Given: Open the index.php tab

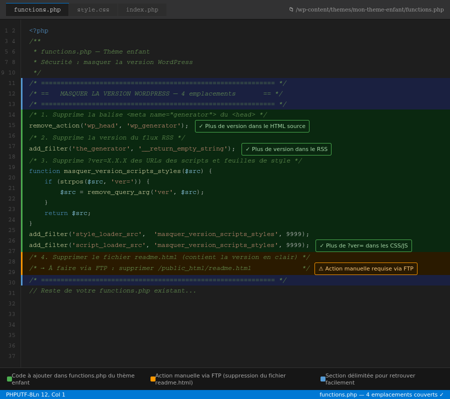Looking at the screenshot, I should pyautogui.click(x=142, y=9).
